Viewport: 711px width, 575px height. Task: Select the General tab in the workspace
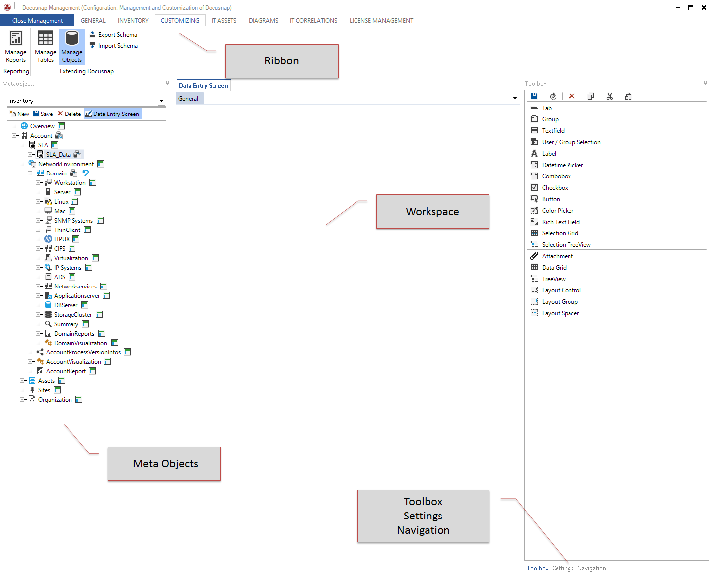[189, 99]
